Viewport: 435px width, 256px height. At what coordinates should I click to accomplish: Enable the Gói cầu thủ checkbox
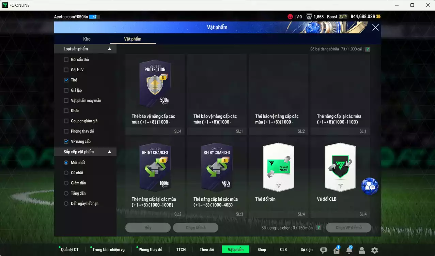click(x=66, y=60)
